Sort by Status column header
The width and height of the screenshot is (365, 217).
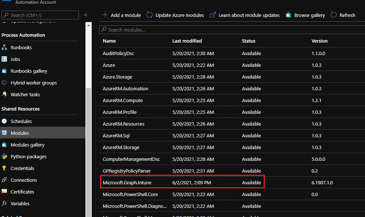click(x=248, y=41)
